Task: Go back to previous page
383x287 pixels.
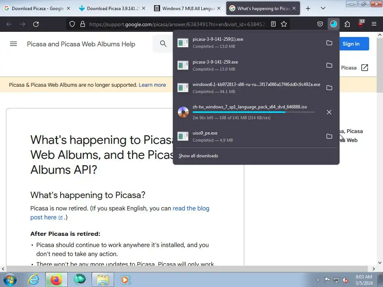Action: pyautogui.click(x=9, y=24)
